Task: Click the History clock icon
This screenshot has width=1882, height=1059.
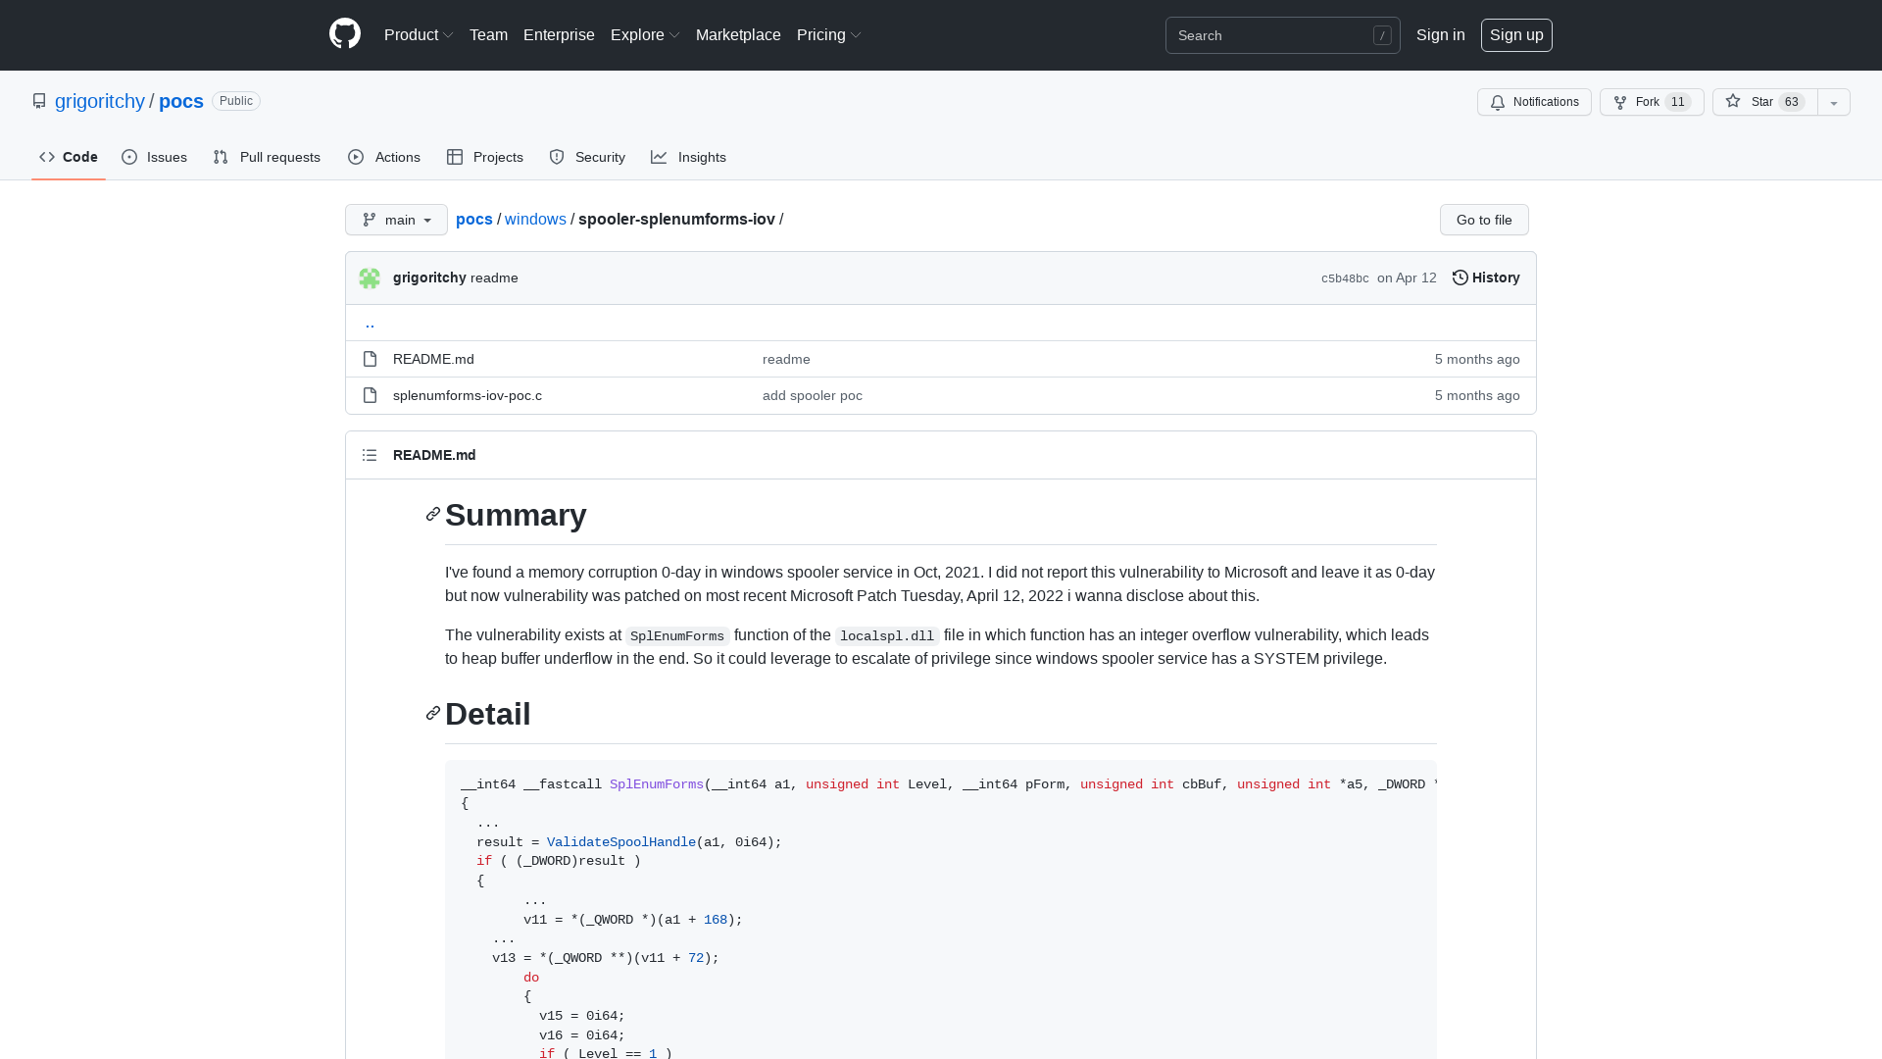Action: [x=1461, y=277]
